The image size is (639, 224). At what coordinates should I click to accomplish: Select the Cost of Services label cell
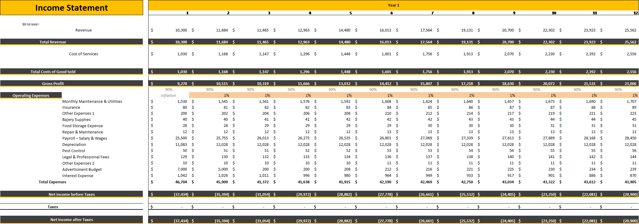pos(83,54)
